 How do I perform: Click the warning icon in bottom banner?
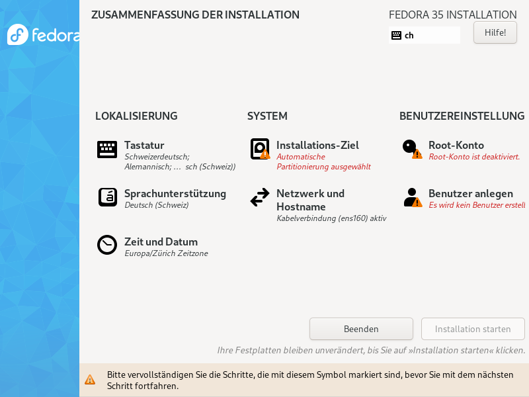(x=90, y=379)
